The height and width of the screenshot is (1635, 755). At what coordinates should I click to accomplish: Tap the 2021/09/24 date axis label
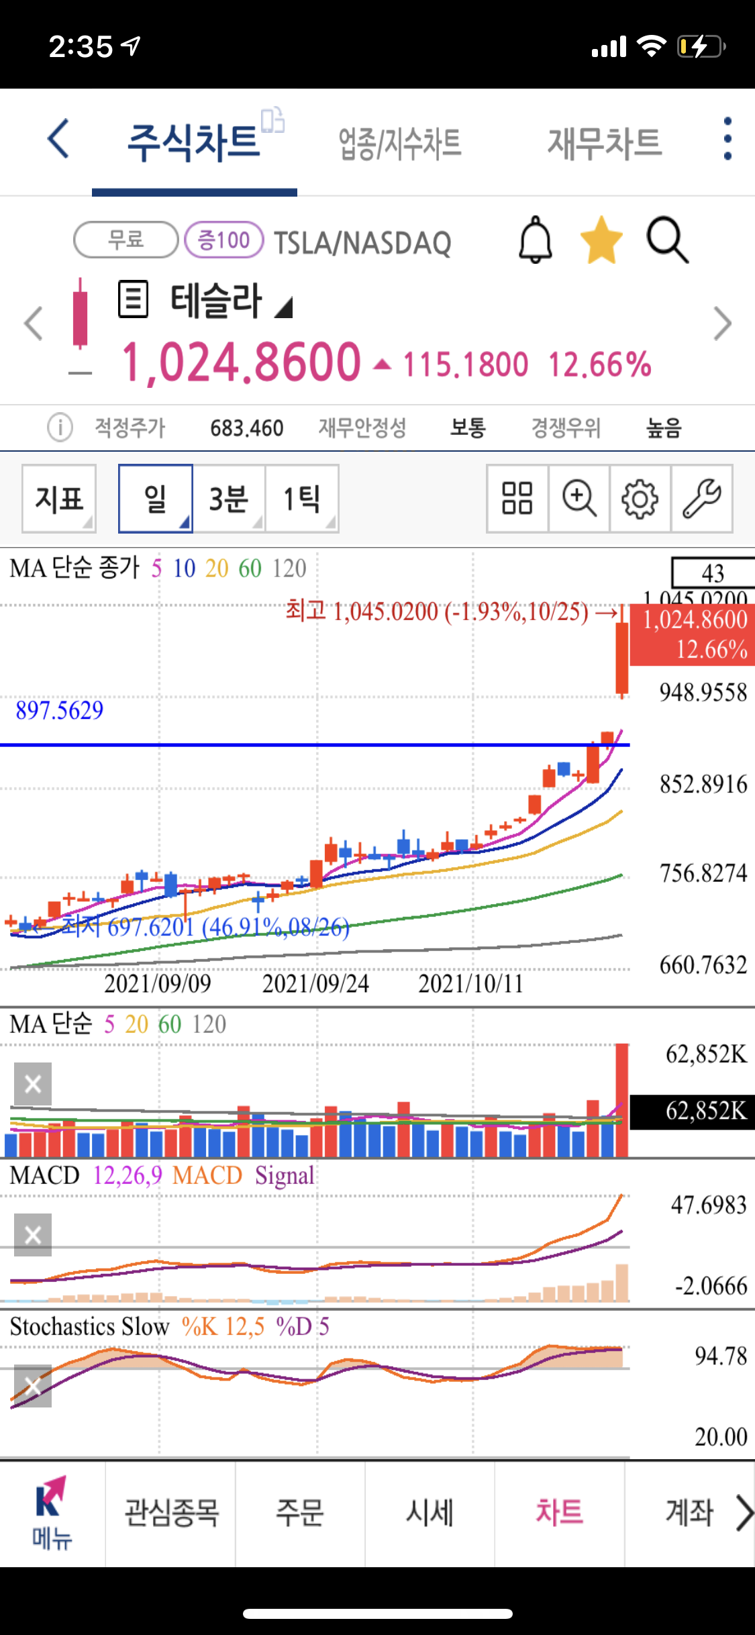315,983
